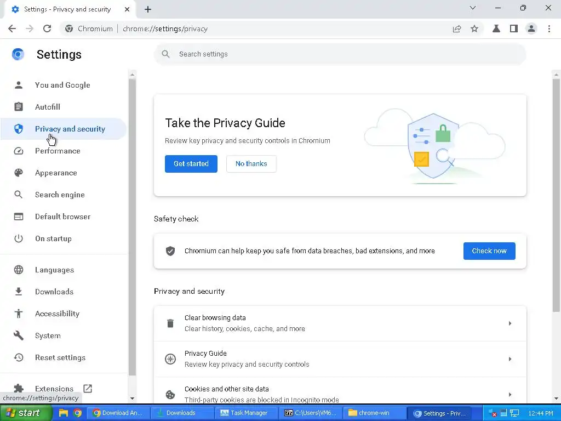This screenshot has width=561, height=421.
Task: Click Get started for Privacy Guide
Action: (x=191, y=163)
